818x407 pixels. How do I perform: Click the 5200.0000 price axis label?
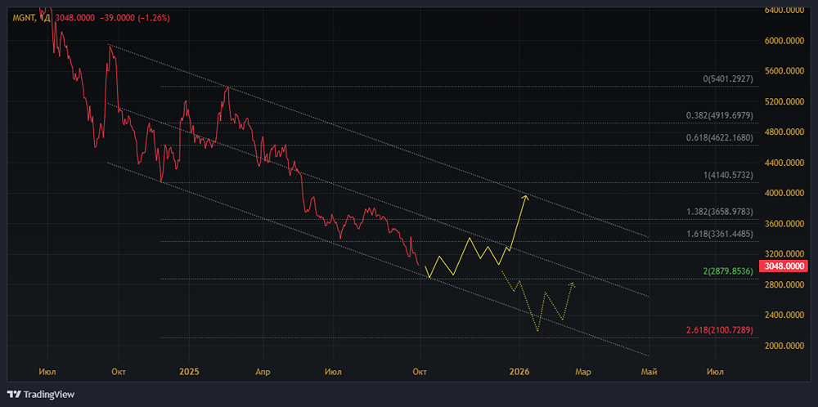click(783, 101)
